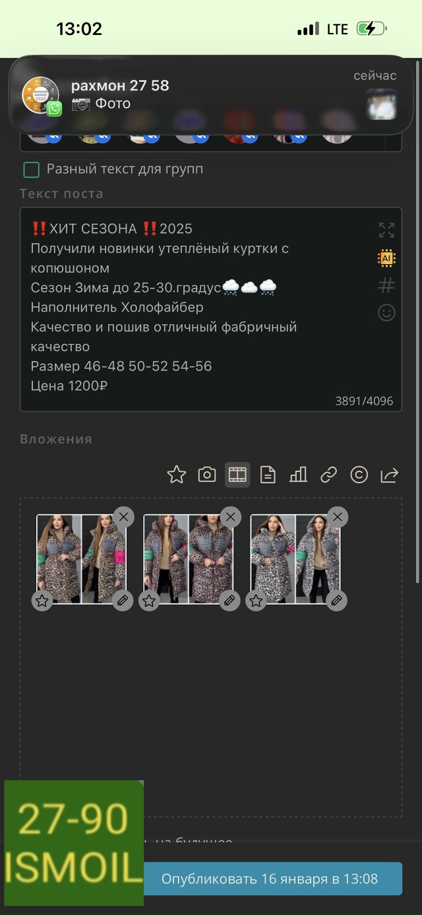Remove the third jacket image attachment
The width and height of the screenshot is (422, 915).
[x=338, y=517]
